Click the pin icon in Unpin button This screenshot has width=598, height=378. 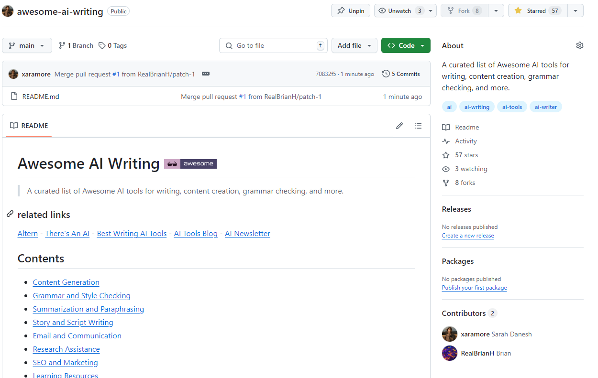[341, 11]
